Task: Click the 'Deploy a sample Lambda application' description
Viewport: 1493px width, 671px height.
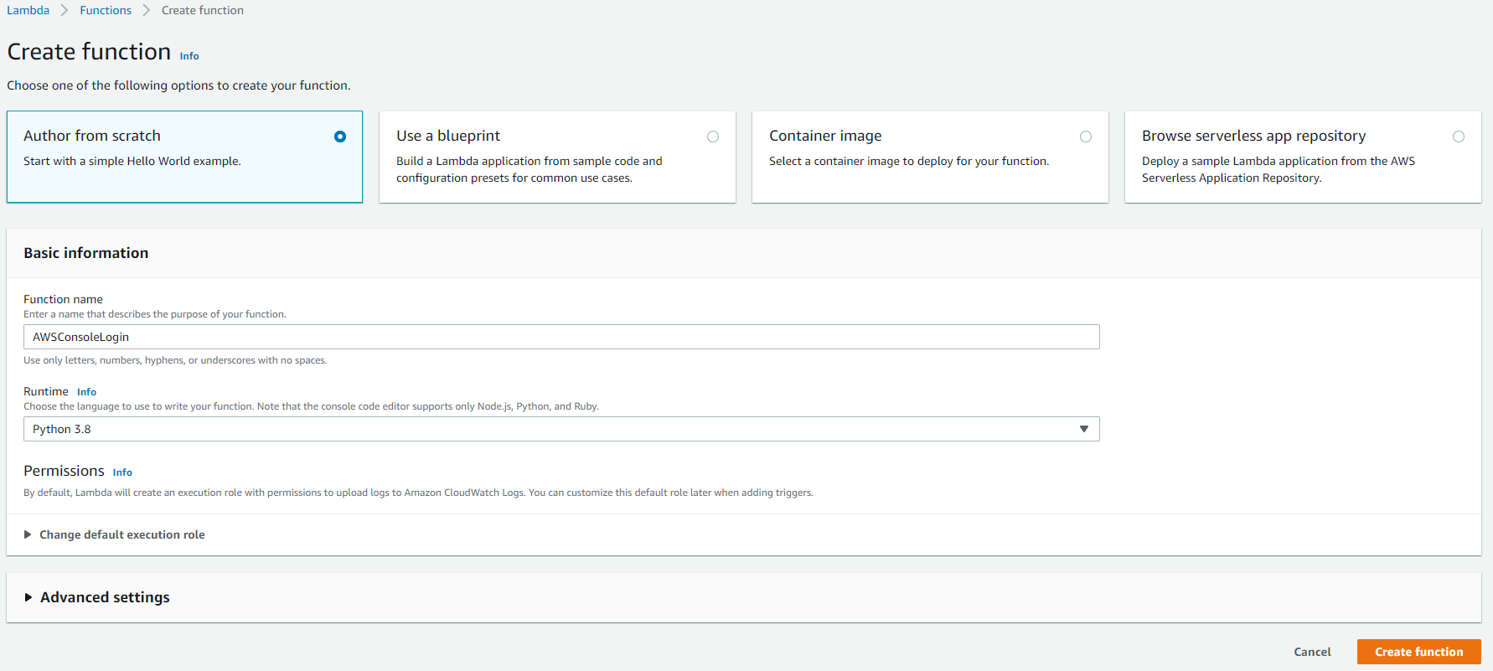Action: [1279, 169]
